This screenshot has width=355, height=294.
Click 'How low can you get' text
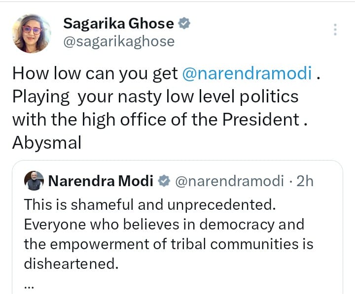pyautogui.click(x=95, y=73)
